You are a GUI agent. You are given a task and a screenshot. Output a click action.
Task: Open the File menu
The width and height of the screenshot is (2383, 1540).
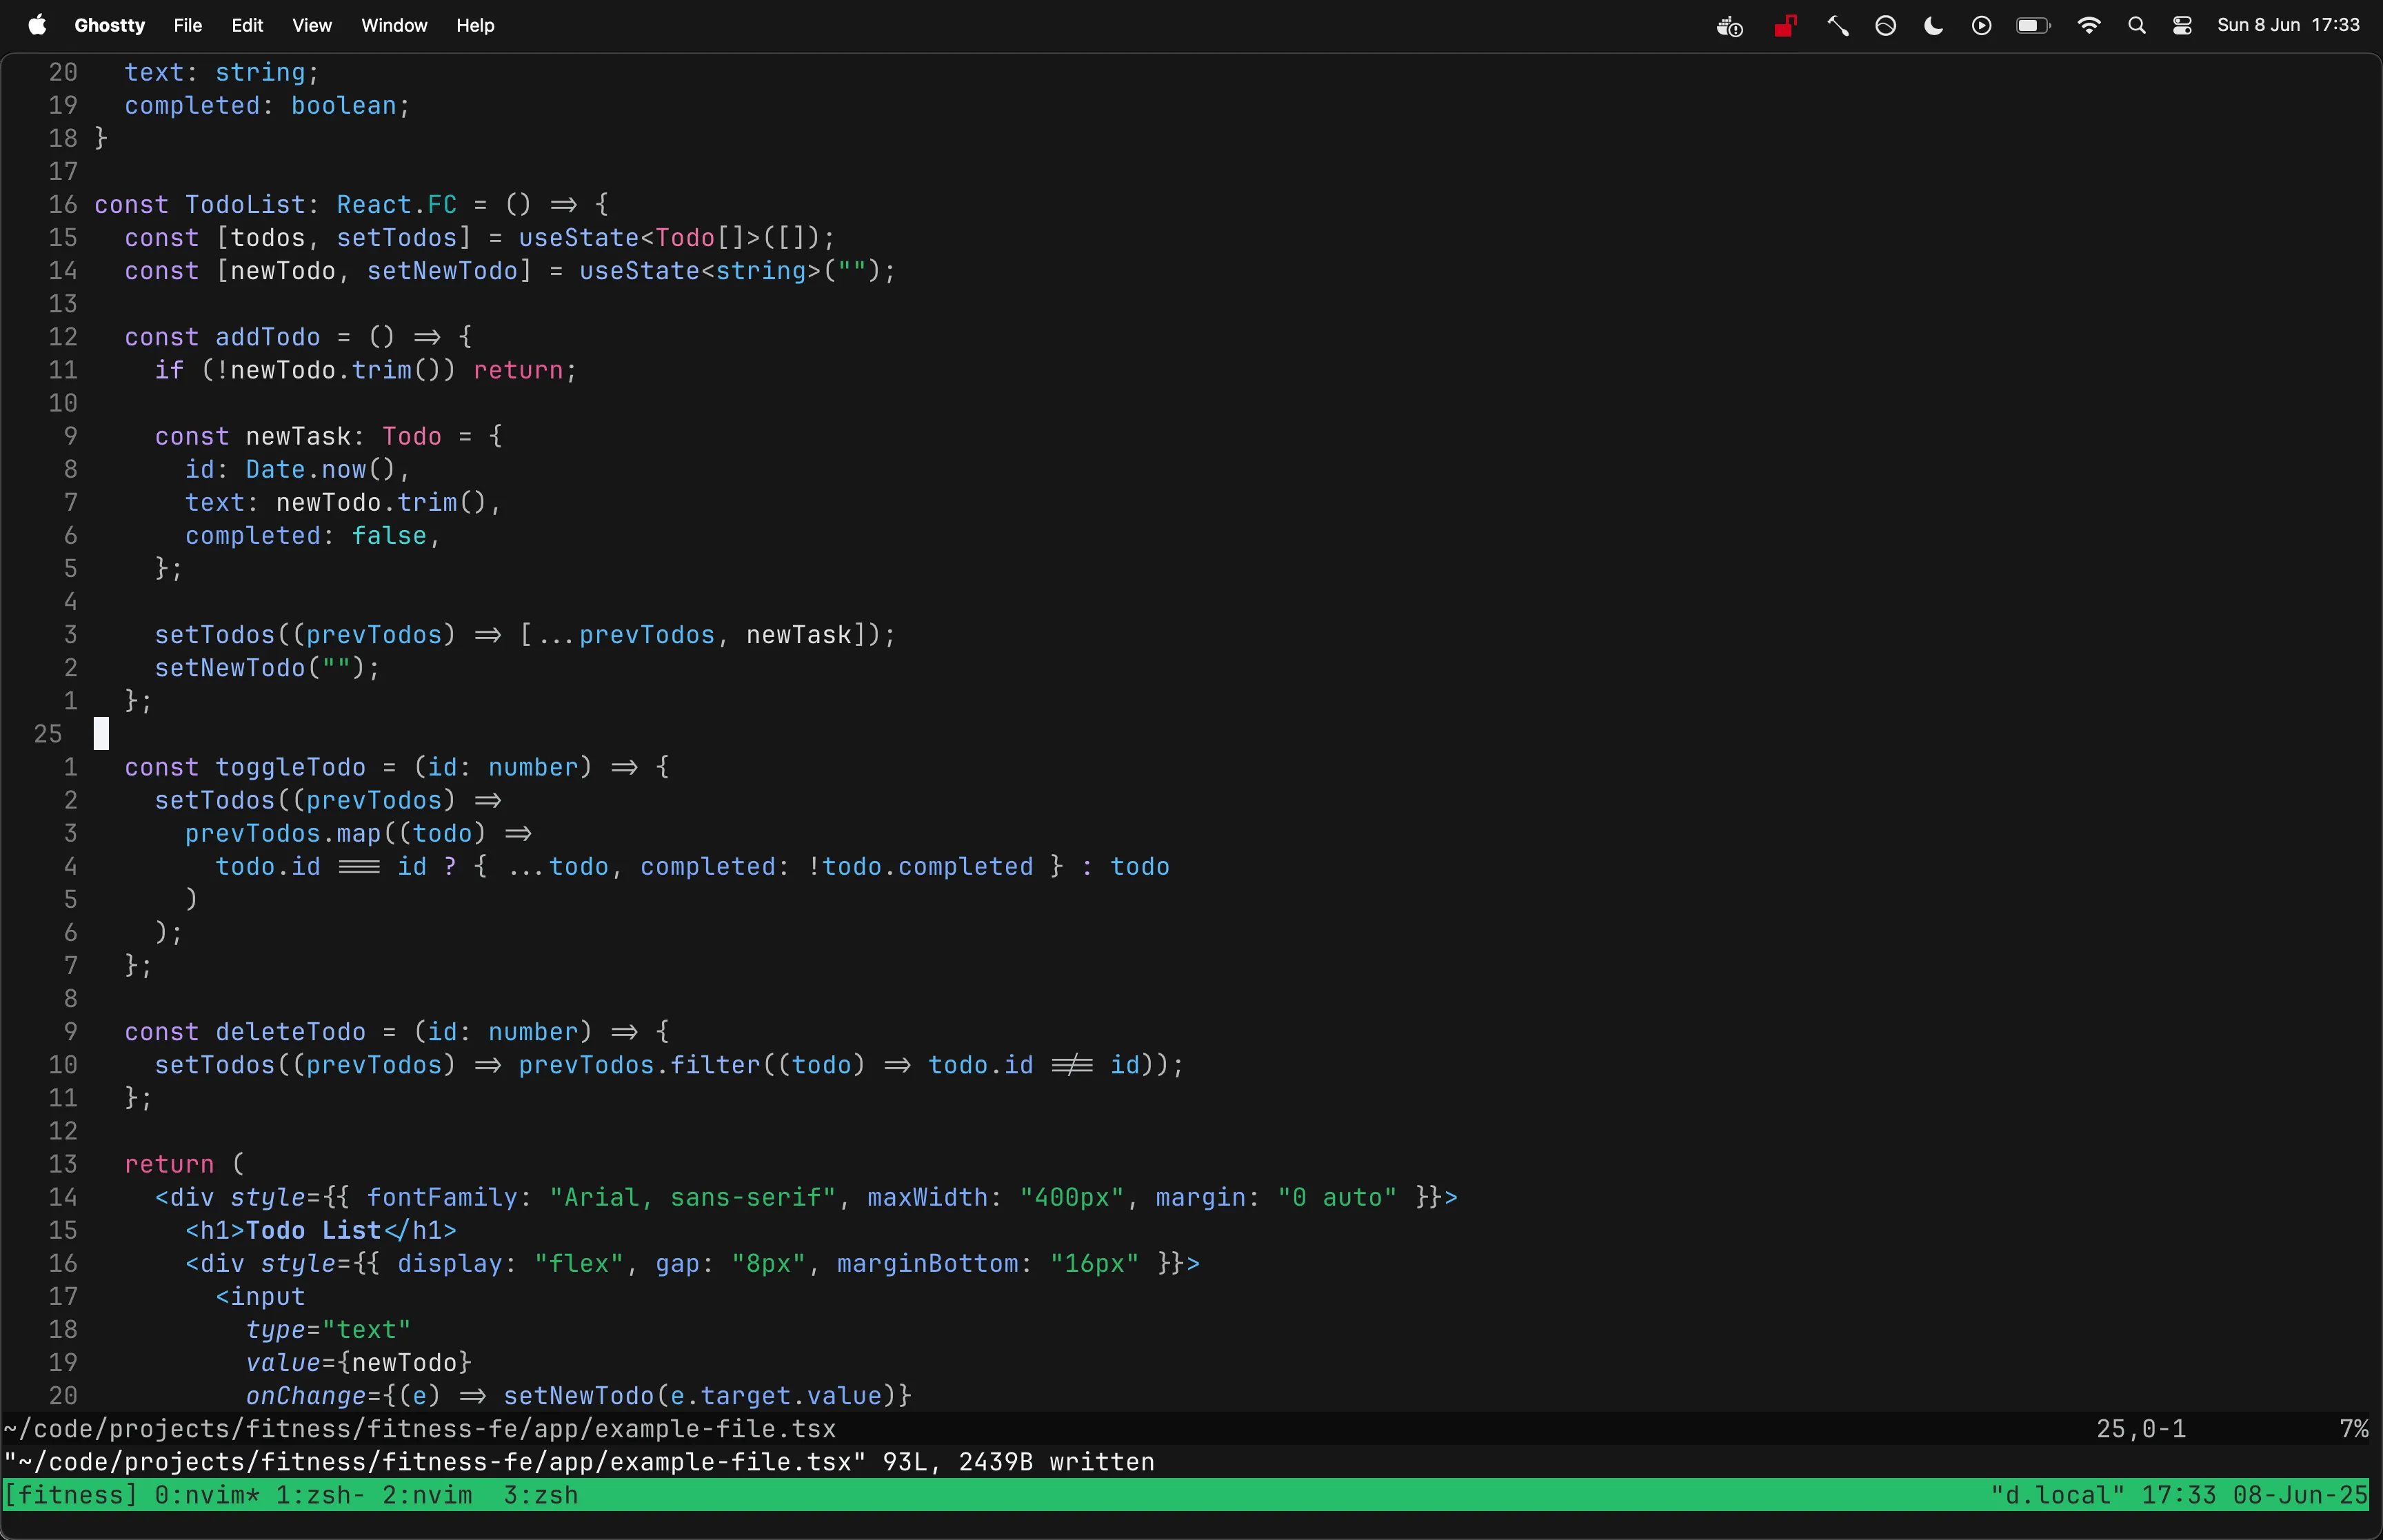coord(187,25)
